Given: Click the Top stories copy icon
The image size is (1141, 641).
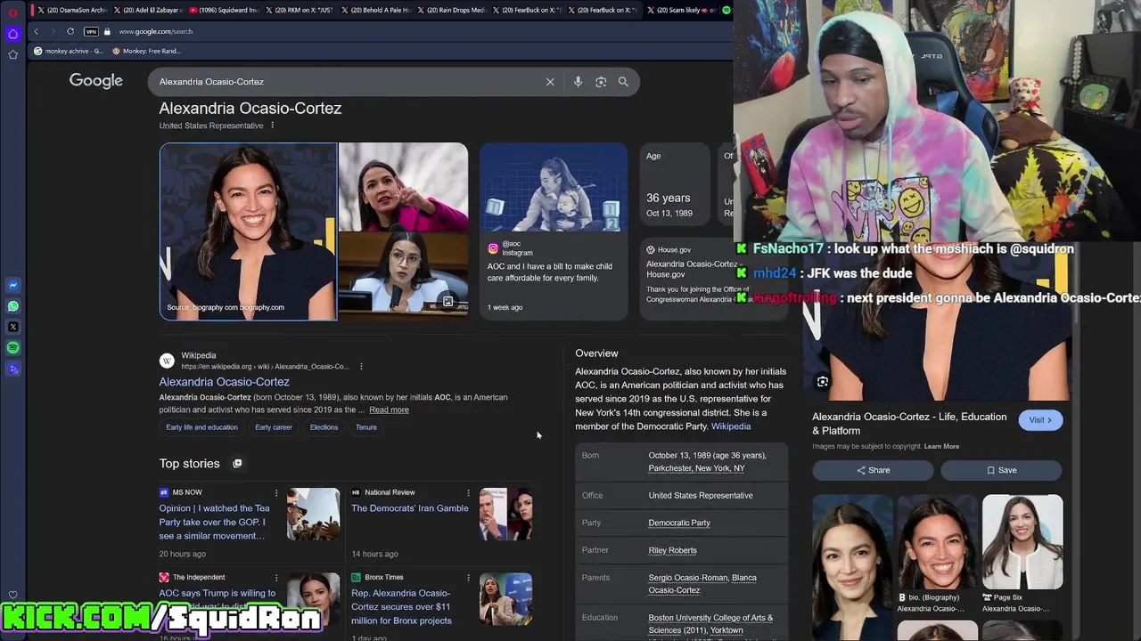Looking at the screenshot, I should pos(237,463).
